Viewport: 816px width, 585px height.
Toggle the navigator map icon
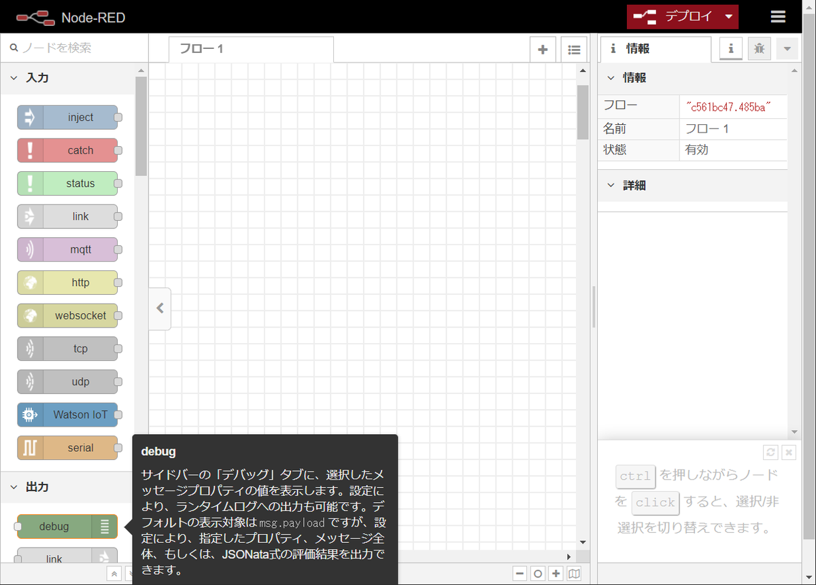point(573,573)
